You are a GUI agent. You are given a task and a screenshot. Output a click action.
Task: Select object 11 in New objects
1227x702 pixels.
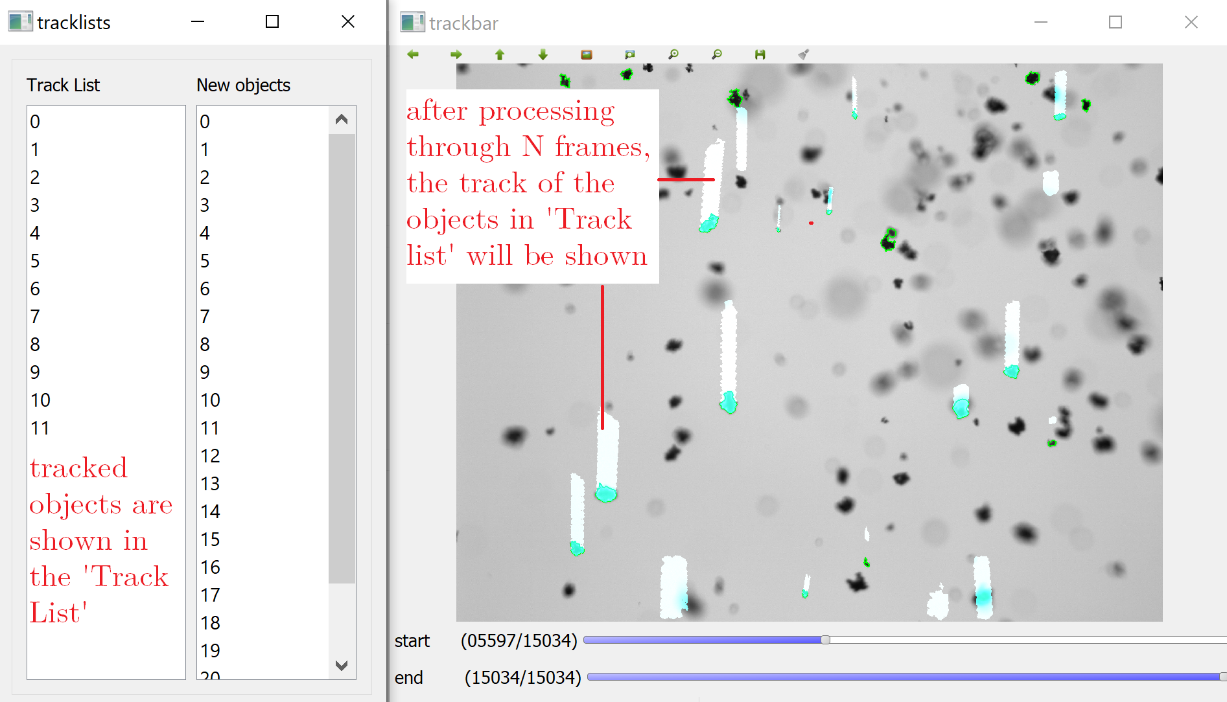(263, 427)
